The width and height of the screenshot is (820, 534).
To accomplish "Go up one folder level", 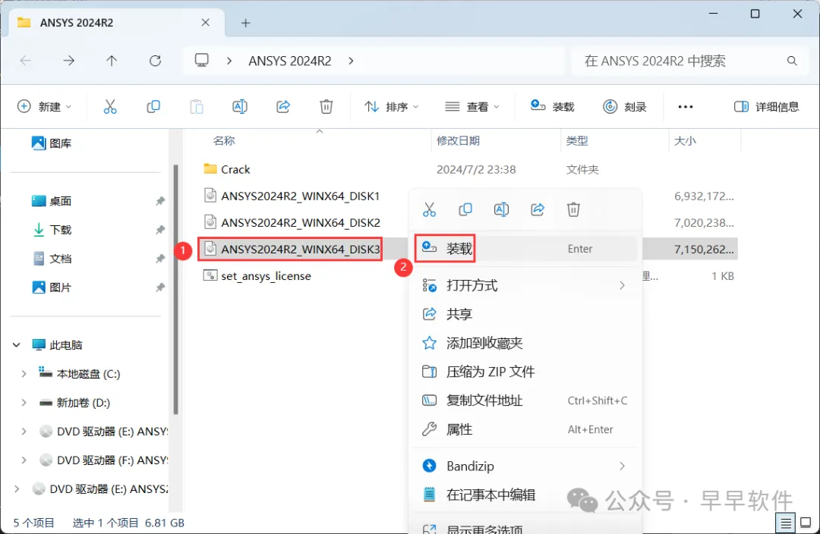I will tap(112, 61).
